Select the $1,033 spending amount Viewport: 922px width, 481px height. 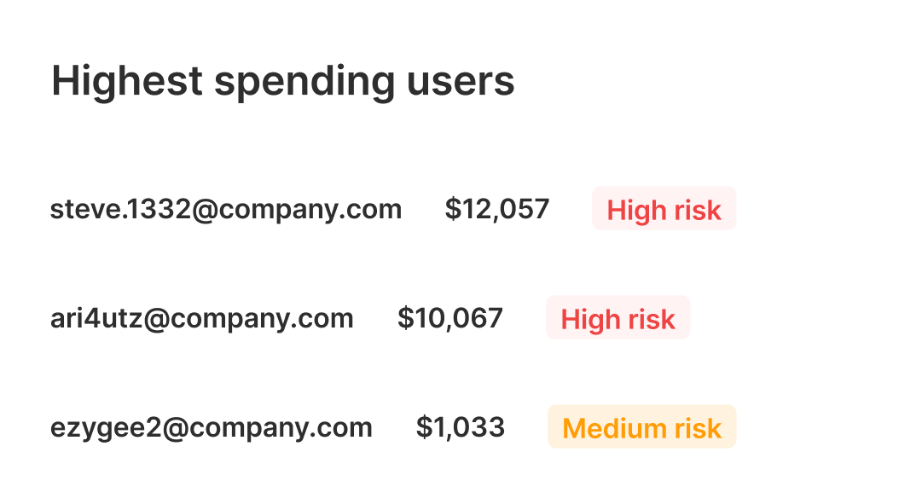[461, 427]
